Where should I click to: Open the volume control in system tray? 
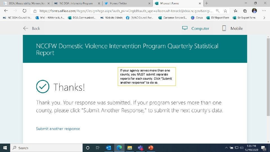[x=242, y=148]
